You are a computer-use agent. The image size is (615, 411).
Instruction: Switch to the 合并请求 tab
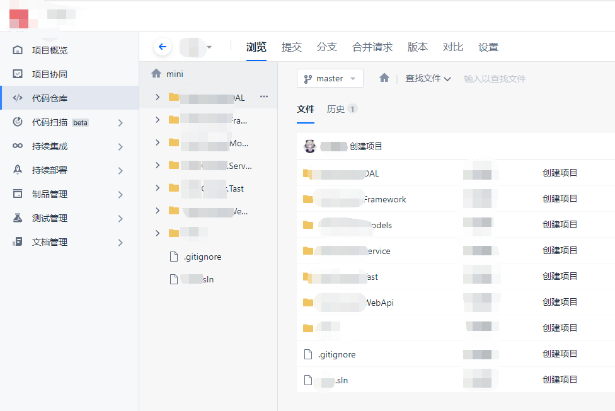pyautogui.click(x=372, y=47)
